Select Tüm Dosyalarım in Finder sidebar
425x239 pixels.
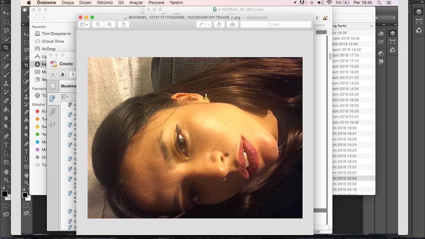click(x=52, y=34)
